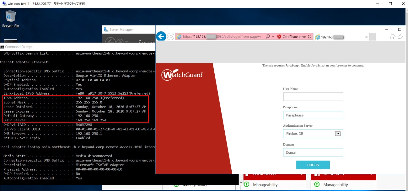
Task: Click the NetBIOS over Tcpip Enabled line
Action: pos(46,138)
